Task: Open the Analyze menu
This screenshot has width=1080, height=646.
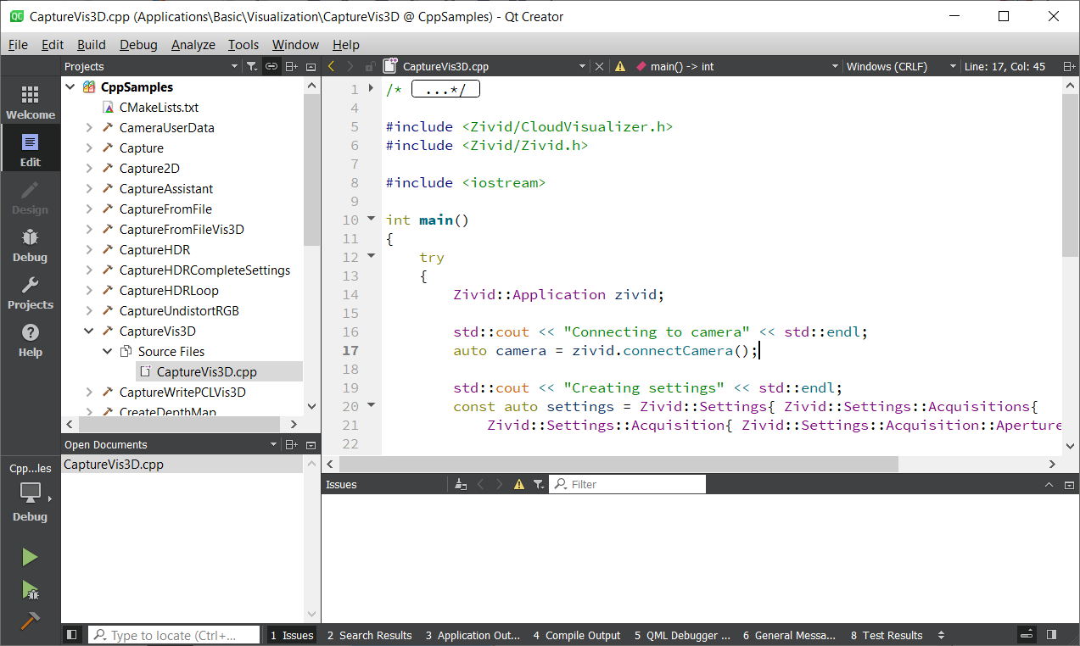Action: coord(193,45)
